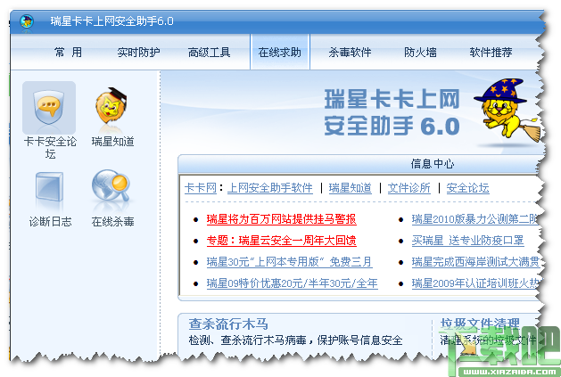Open link 瑞星完成西海岸测试大满贯
Viewport: 561px width, 377px height.
click(x=475, y=262)
